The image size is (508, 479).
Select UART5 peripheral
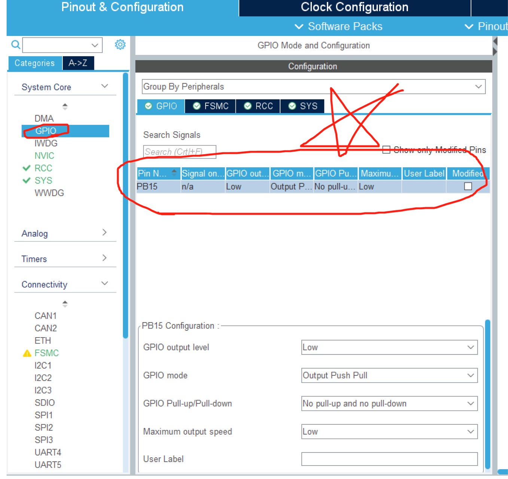(x=48, y=465)
